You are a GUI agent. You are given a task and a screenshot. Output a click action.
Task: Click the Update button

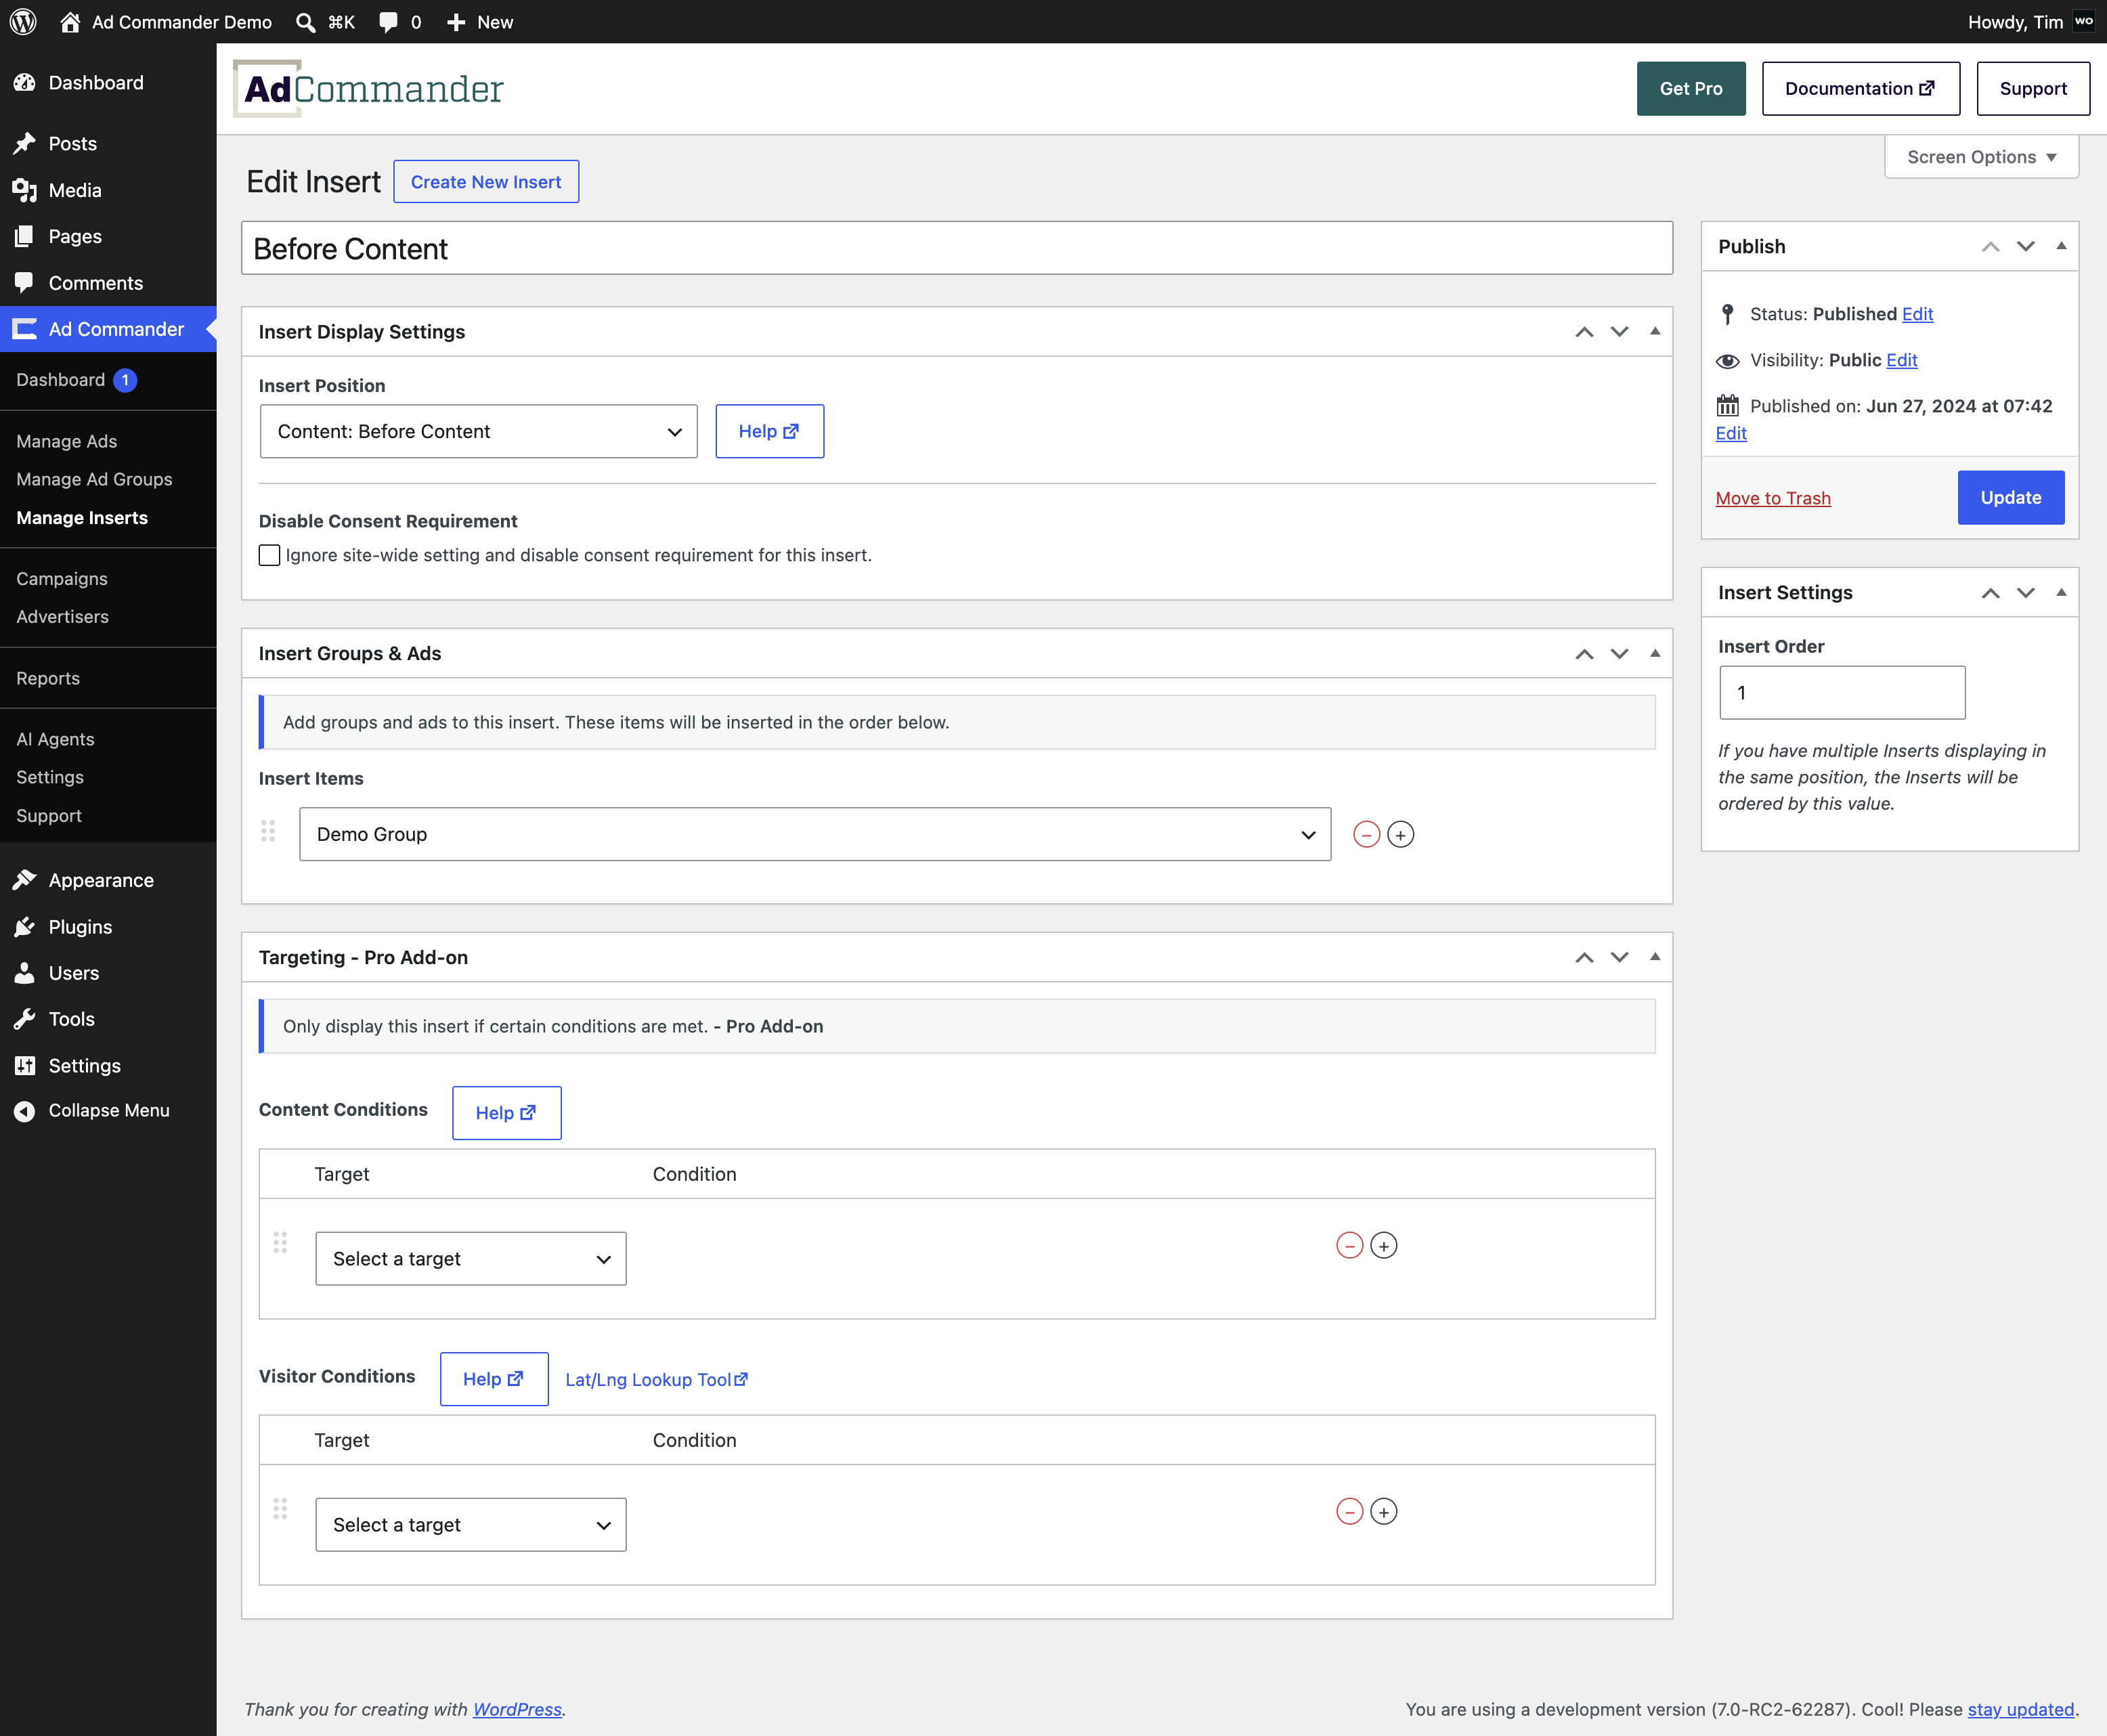(2010, 498)
